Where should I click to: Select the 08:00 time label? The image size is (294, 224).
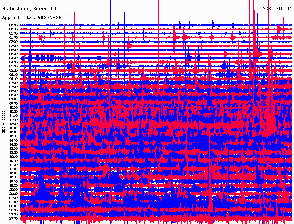pyautogui.click(x=13, y=91)
